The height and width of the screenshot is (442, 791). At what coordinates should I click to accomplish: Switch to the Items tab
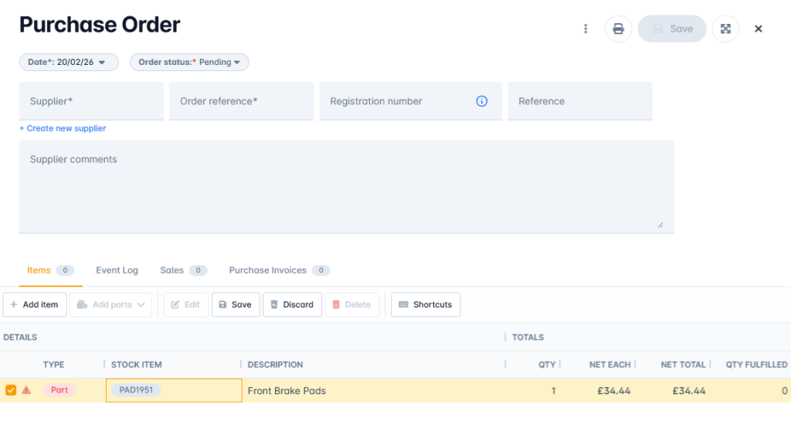click(50, 270)
